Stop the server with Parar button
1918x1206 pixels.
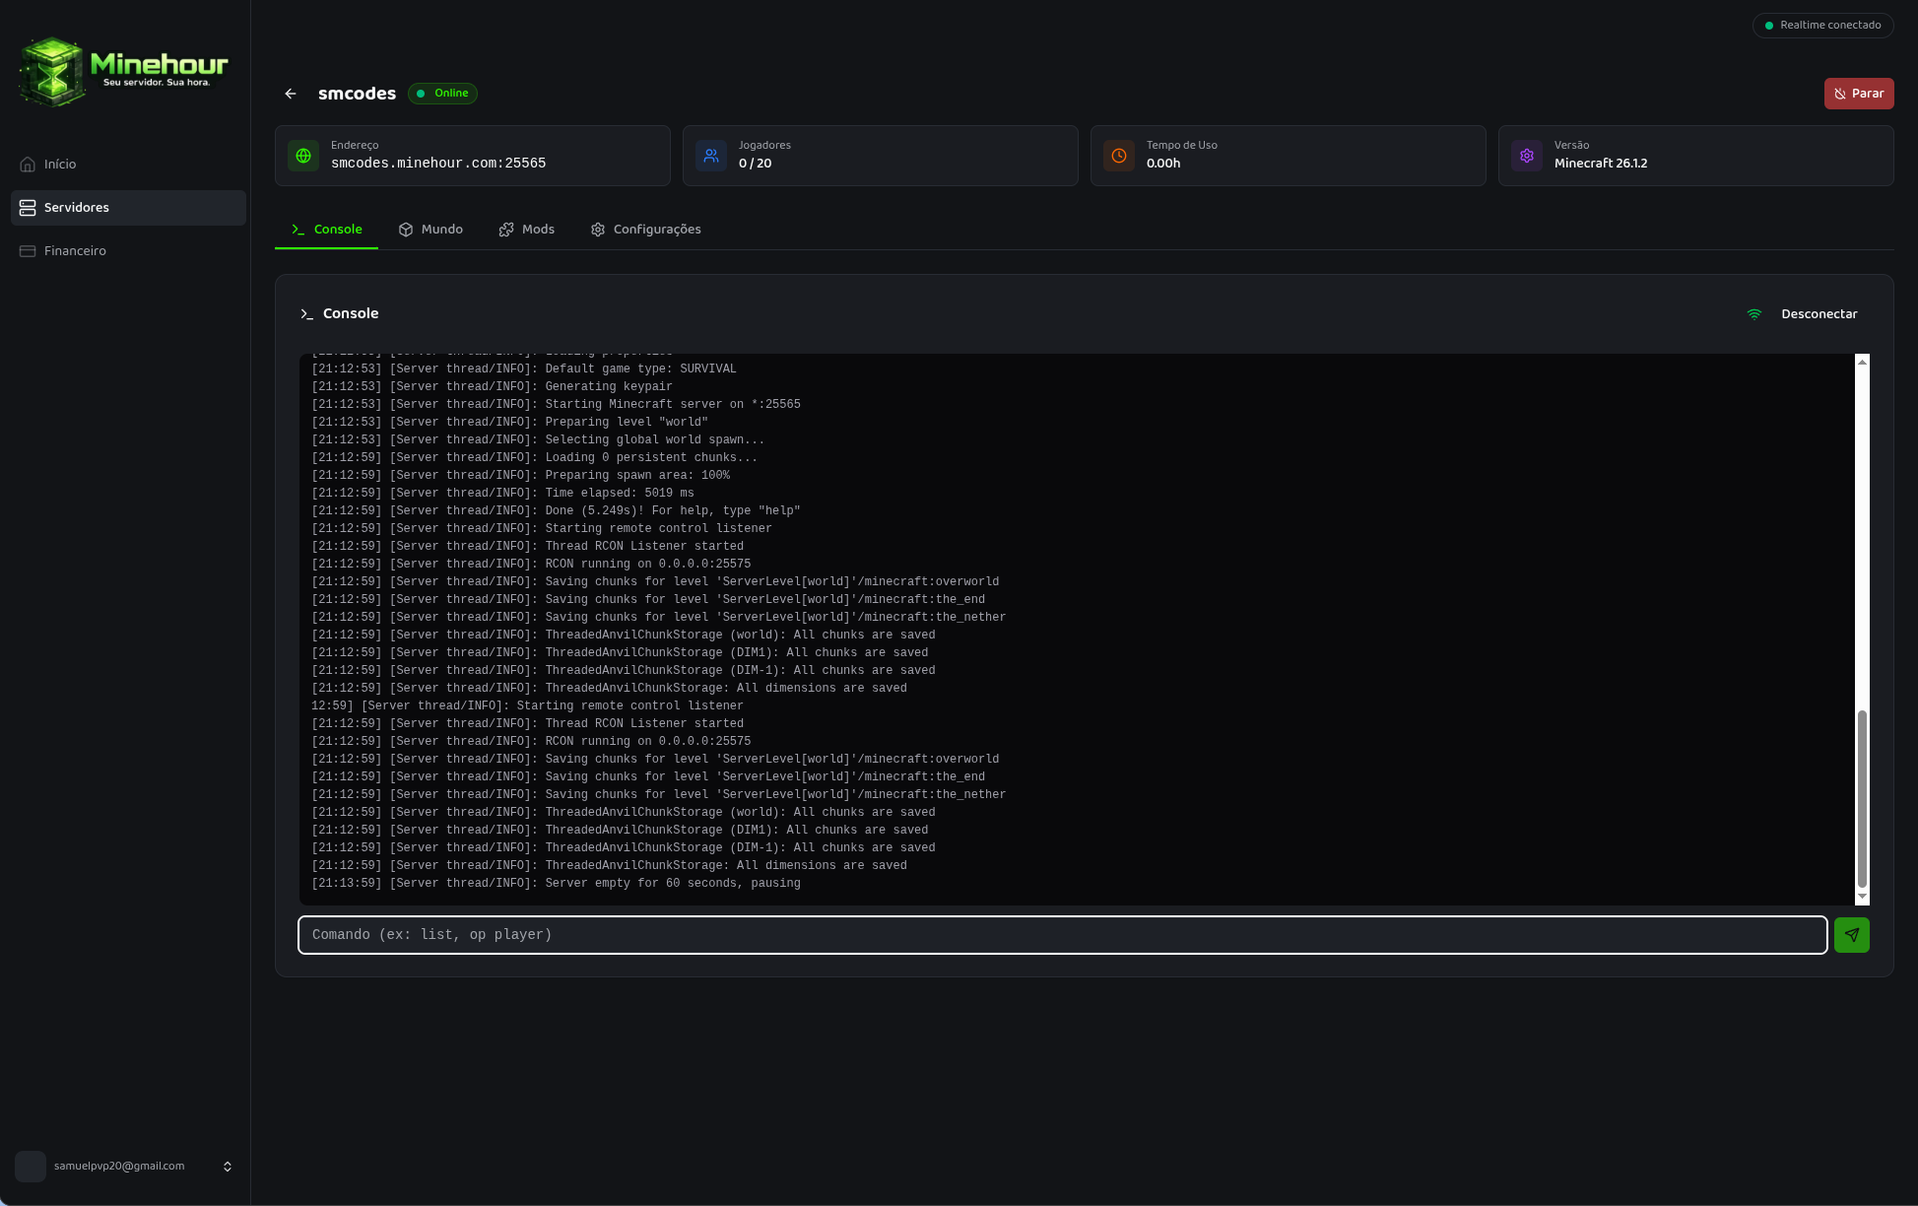pyautogui.click(x=1859, y=94)
